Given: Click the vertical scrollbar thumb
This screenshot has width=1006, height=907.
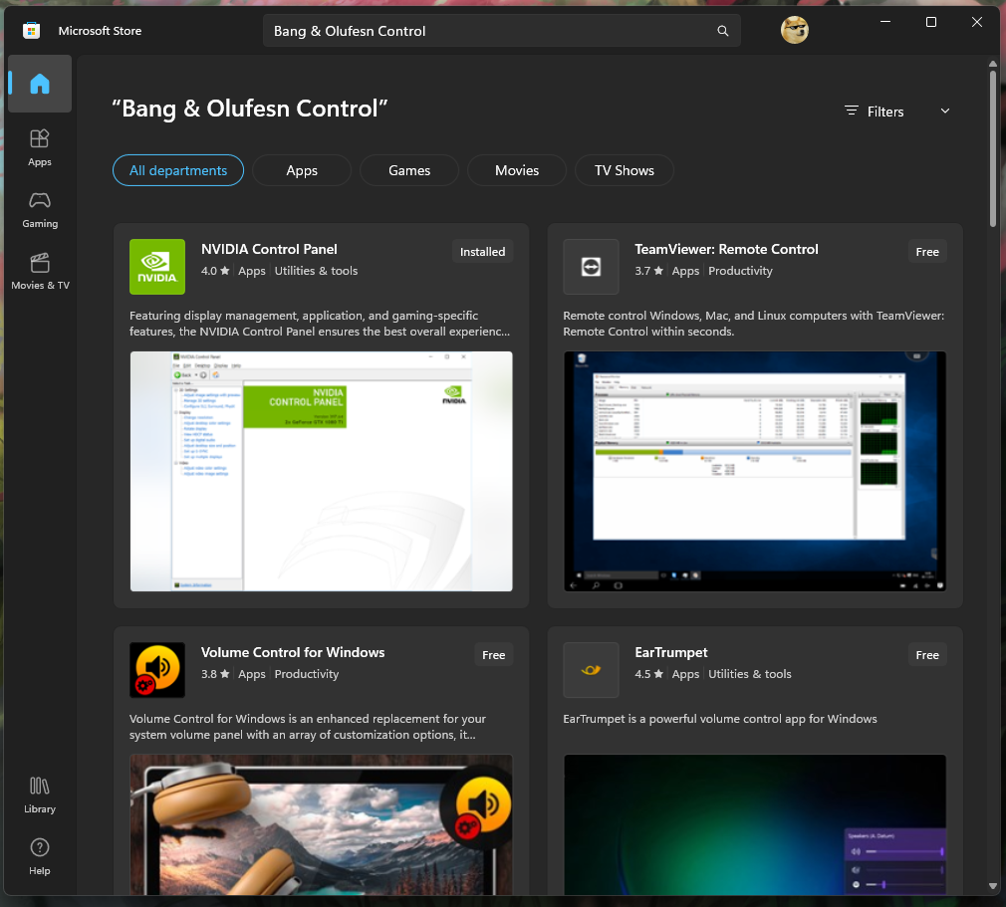Looking at the screenshot, I should click(x=992, y=148).
